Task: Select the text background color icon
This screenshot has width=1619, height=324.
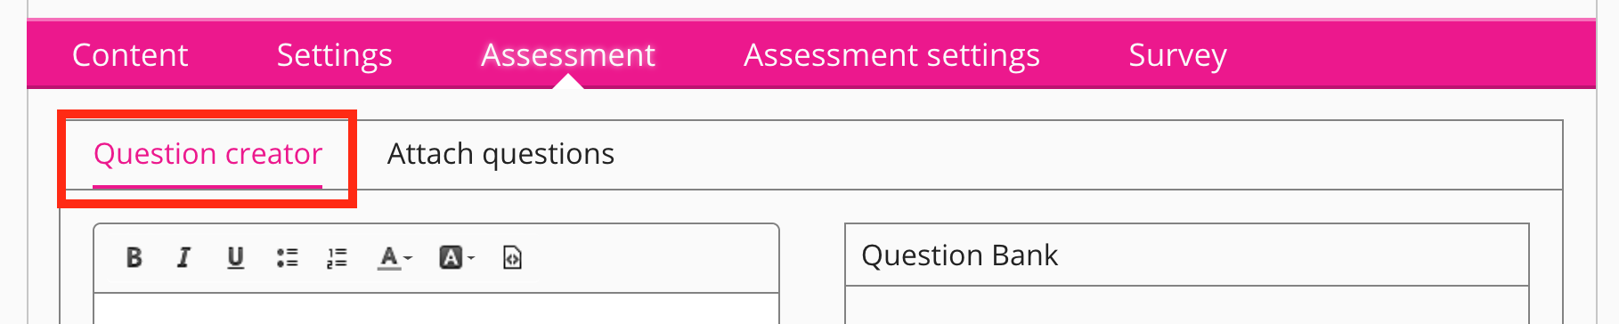Action: coord(452,257)
